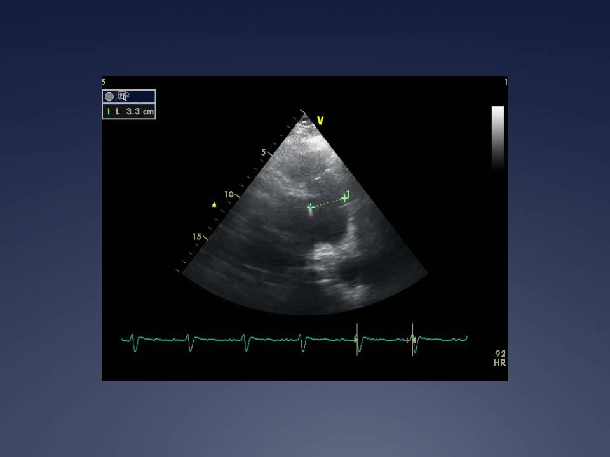Click the yellow V probe orientation marker
The image size is (610, 457).
pyautogui.click(x=320, y=121)
